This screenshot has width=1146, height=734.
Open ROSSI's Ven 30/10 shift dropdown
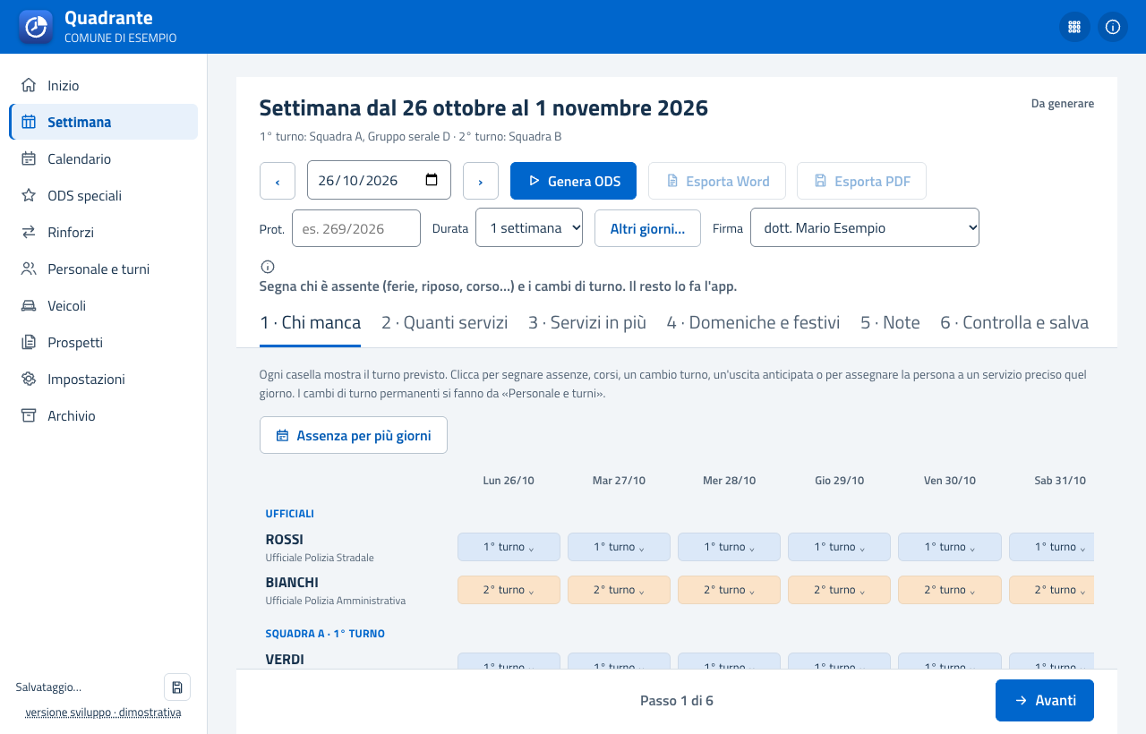(949, 547)
